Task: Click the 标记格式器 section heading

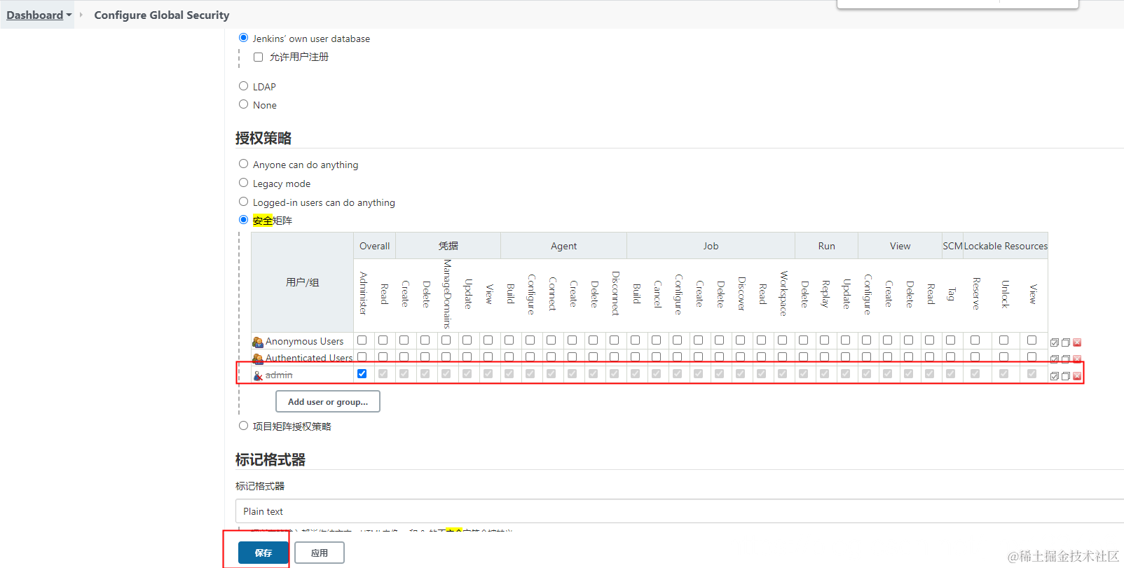Action: point(270,459)
